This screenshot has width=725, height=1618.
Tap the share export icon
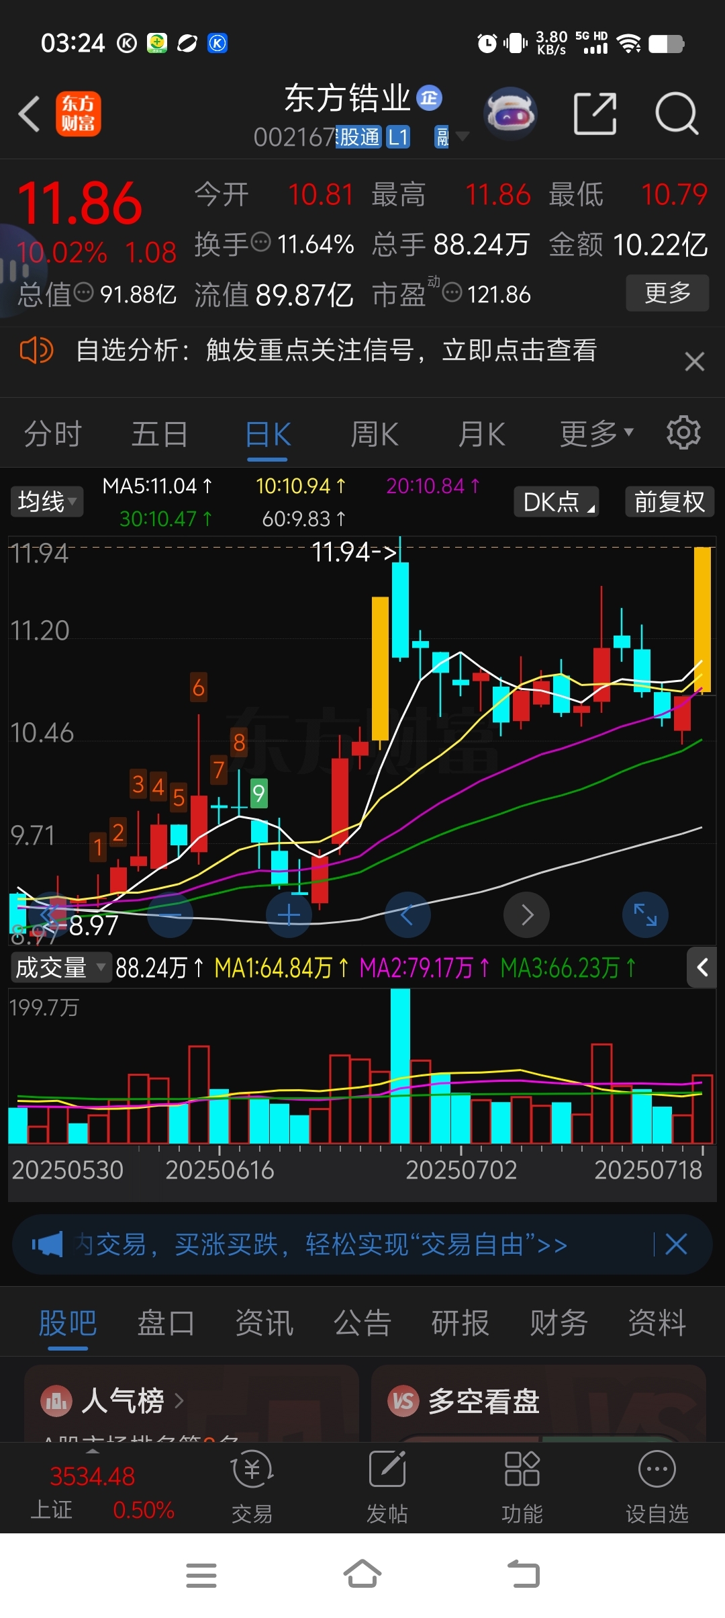595,114
